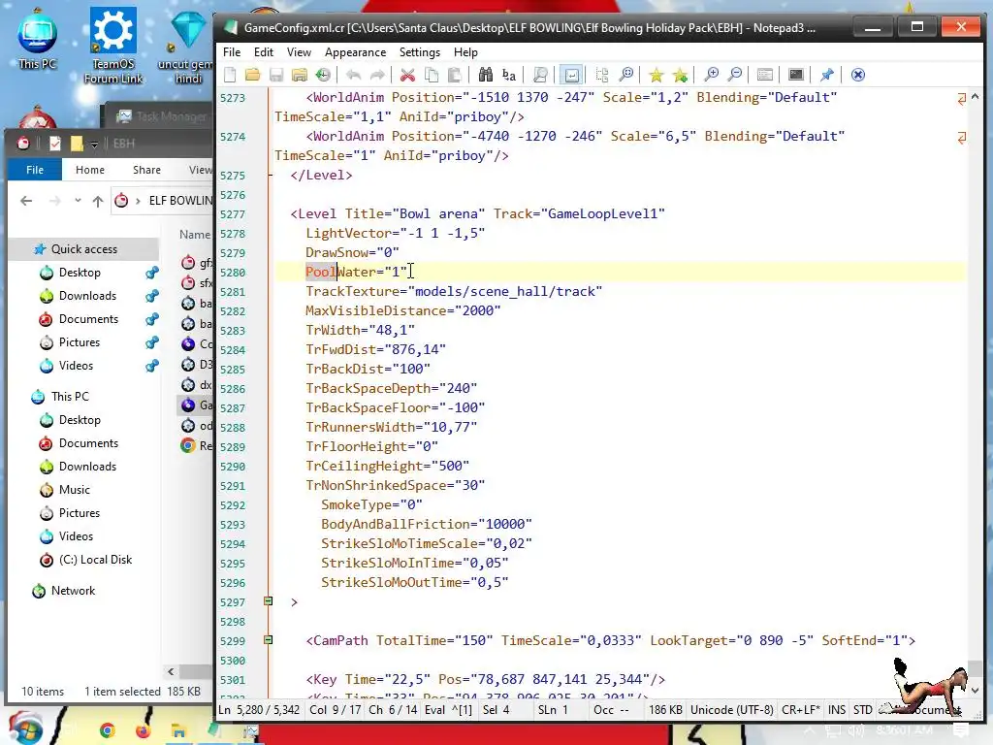This screenshot has width=993, height=745.
Task: Click the Save floppy disk icon
Action: (x=276, y=75)
